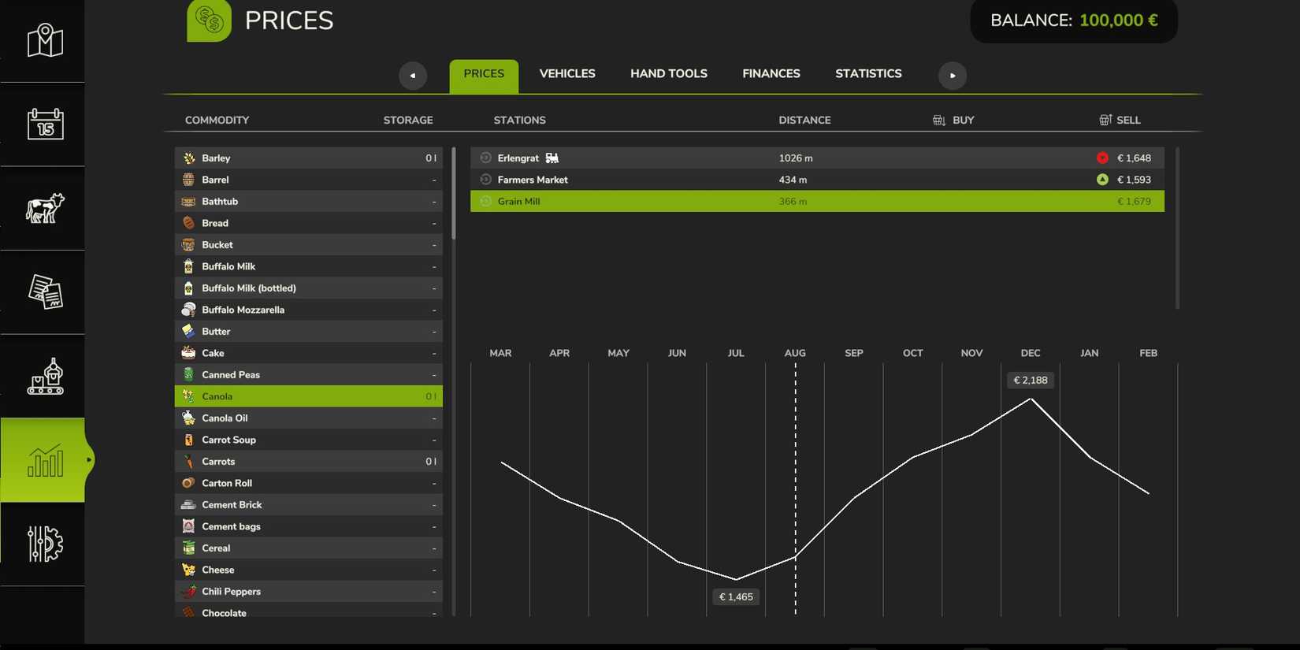Switch to the Vehicles tab
The height and width of the screenshot is (650, 1300).
tap(566, 74)
